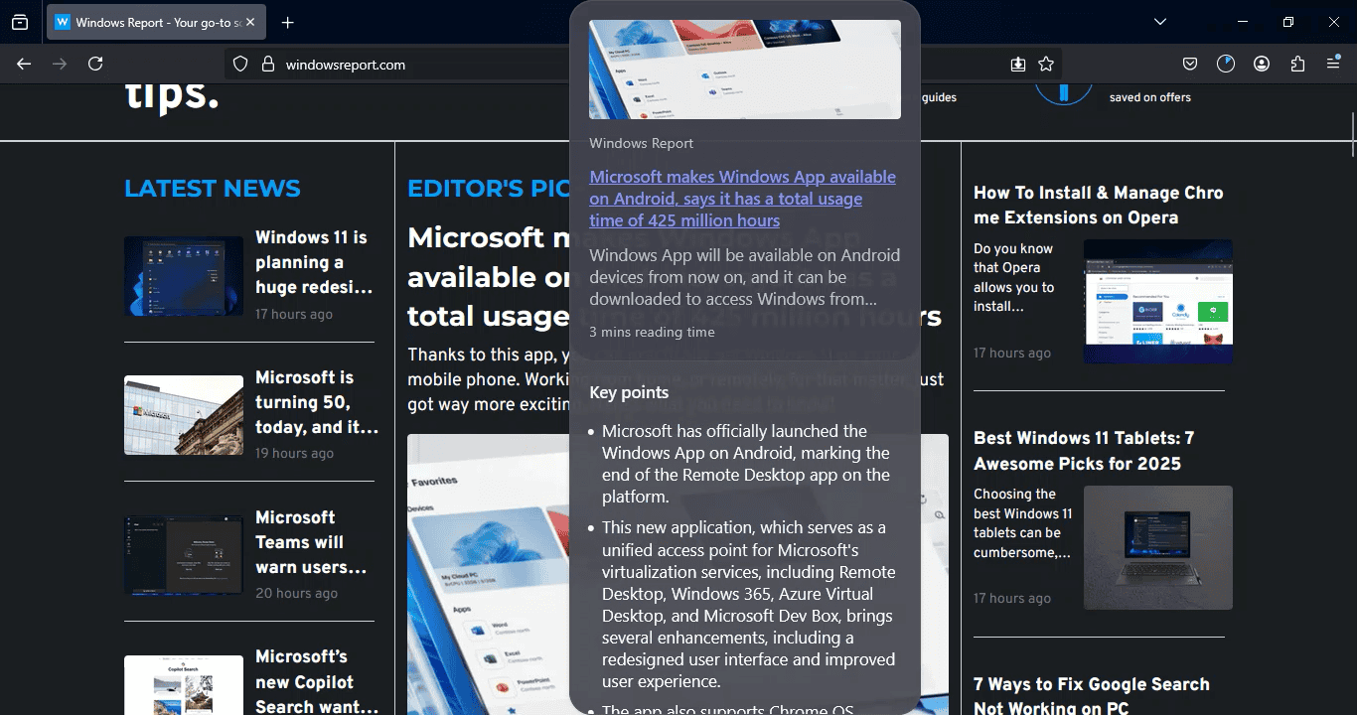Open 'Microsoft's new Copilot Search' headline
The image size is (1357, 715).
coord(317,681)
